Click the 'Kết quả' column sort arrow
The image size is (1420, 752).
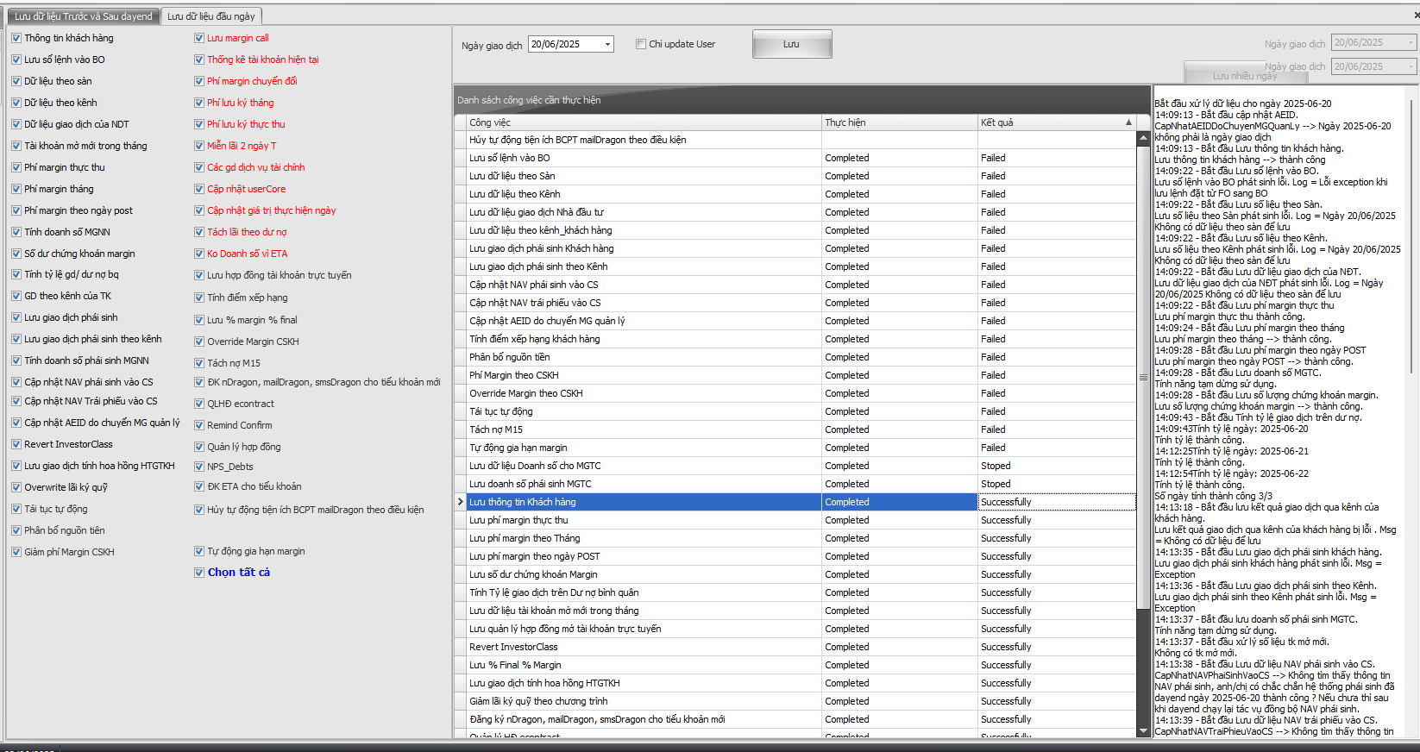click(1128, 122)
